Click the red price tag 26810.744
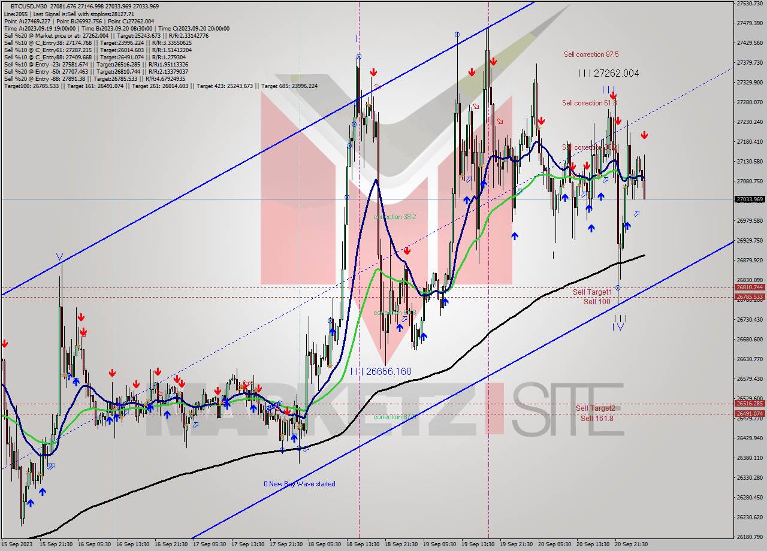767x551 pixels. 750,287
